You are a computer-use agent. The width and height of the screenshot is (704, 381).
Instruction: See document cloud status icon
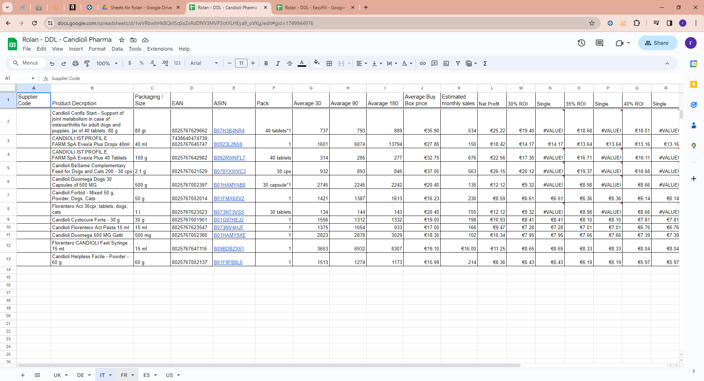[x=145, y=40]
